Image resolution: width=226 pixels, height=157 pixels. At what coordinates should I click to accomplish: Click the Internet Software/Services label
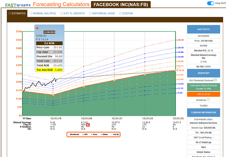(203, 123)
